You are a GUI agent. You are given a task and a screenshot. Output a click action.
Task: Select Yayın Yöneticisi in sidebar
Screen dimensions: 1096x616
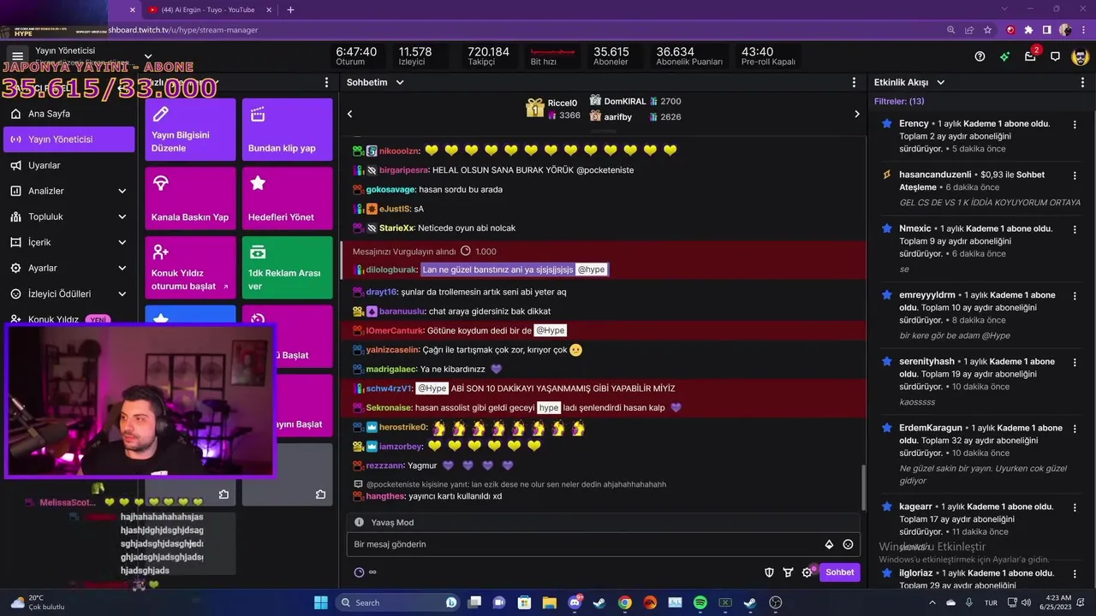[68, 139]
